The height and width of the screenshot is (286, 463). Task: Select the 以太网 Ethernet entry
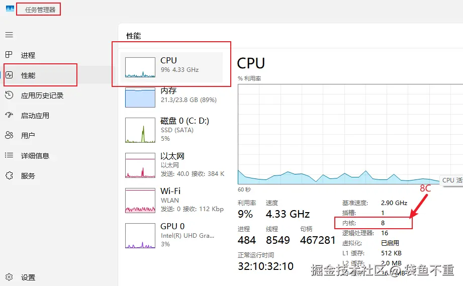171,165
